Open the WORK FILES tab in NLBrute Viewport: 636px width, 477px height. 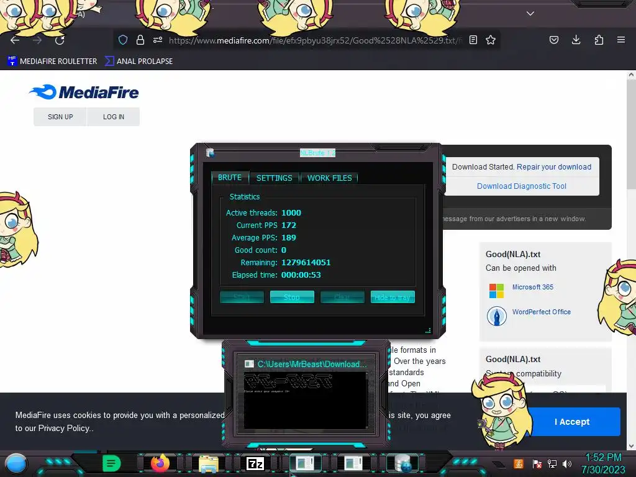tap(329, 178)
